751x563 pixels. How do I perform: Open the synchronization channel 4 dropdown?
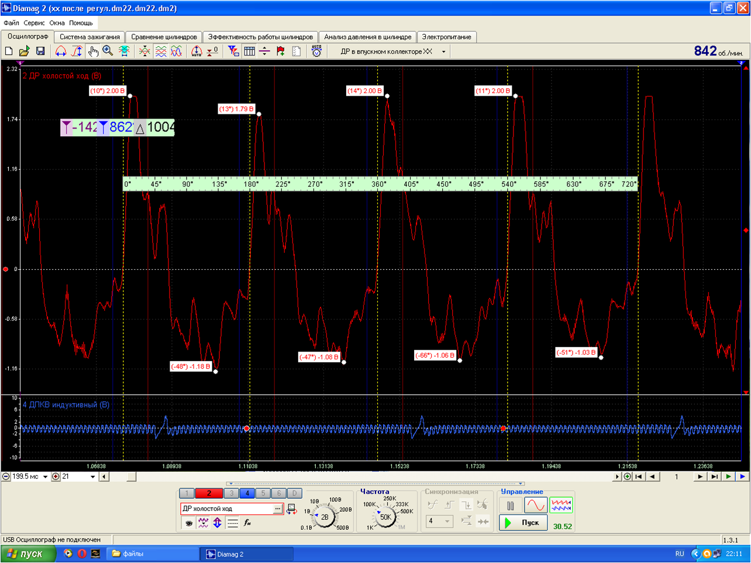pos(447,521)
